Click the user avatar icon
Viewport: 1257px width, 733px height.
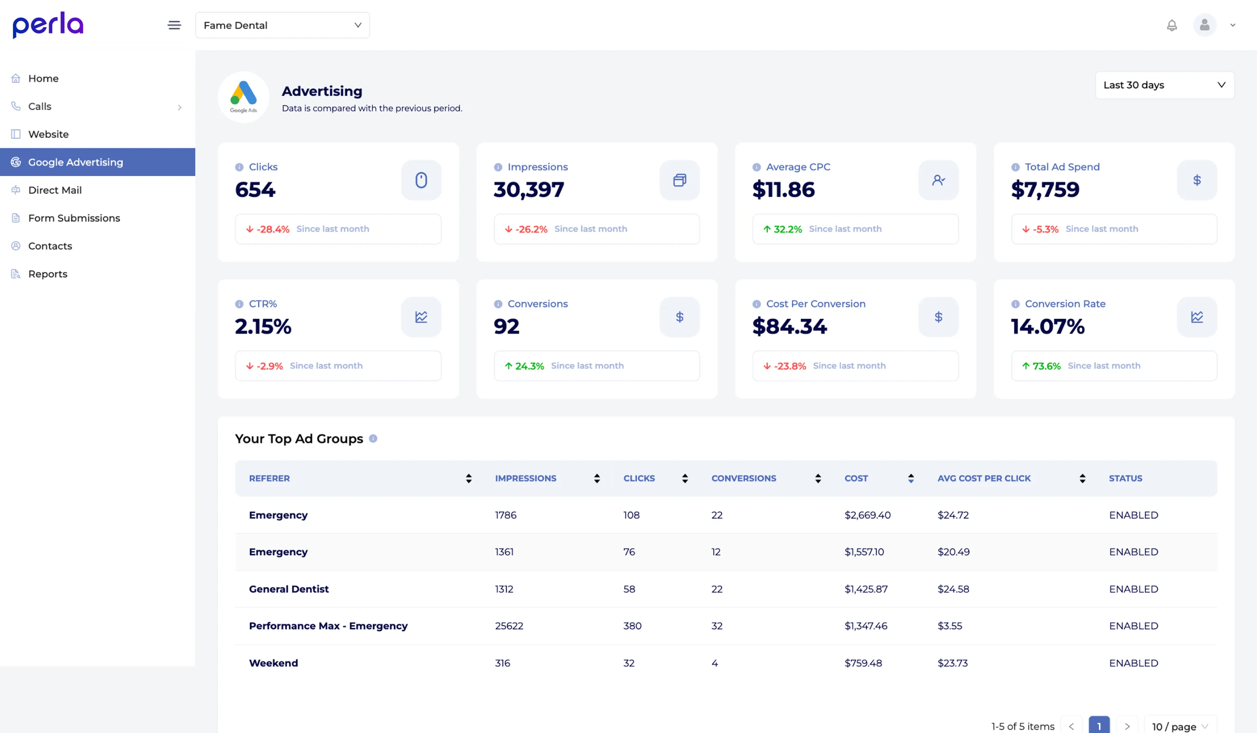click(1204, 25)
